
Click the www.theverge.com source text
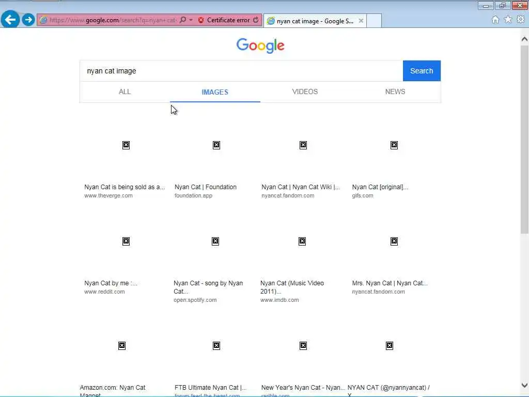[108, 196]
